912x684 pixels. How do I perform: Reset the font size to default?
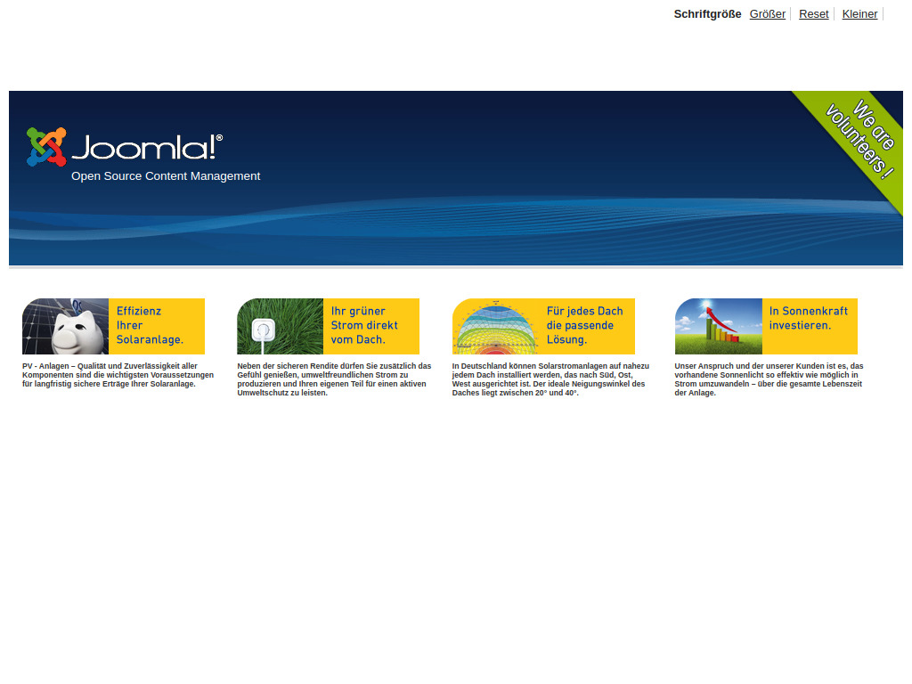[813, 14]
